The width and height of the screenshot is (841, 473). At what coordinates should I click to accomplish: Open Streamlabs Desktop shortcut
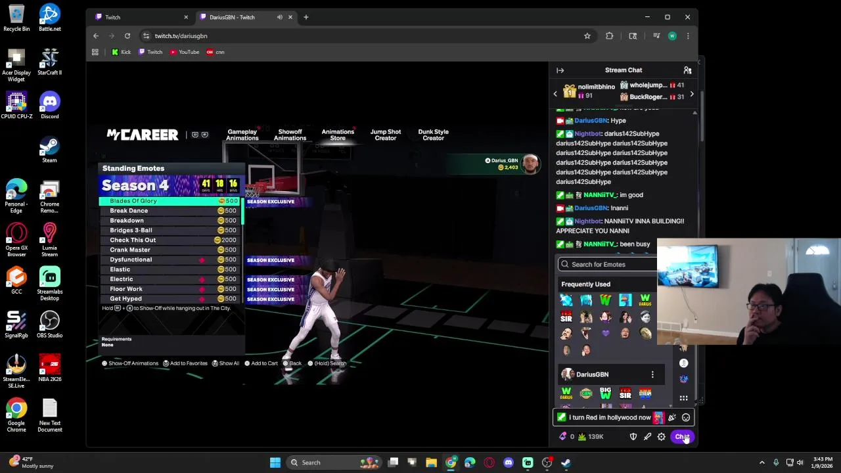pos(49,284)
